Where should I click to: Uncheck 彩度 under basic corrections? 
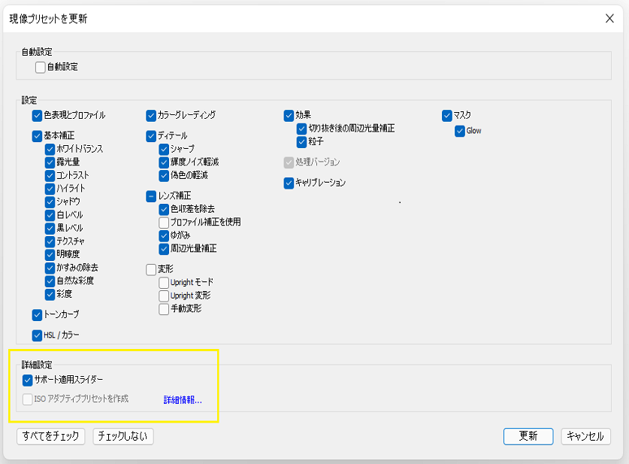pos(50,295)
